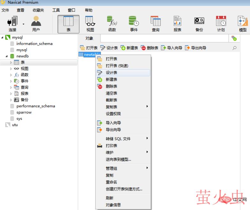Expand the 函数 node under newdb
This screenshot has height=210, width=250.
pyautogui.click(x=11, y=75)
